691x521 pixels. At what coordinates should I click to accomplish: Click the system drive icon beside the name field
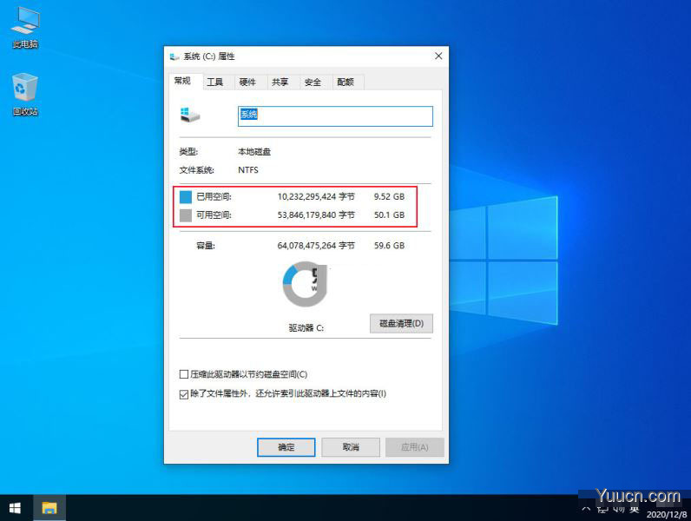click(x=190, y=115)
